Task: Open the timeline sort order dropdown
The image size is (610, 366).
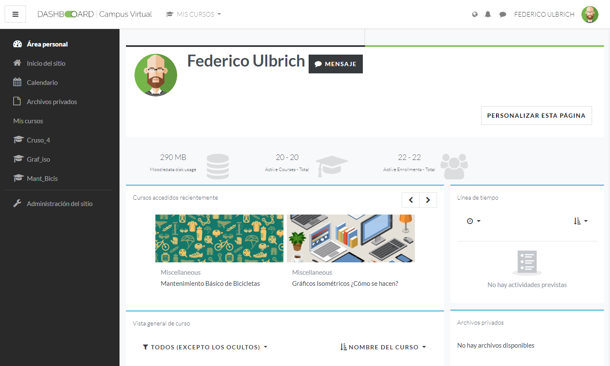Action: coord(581,221)
